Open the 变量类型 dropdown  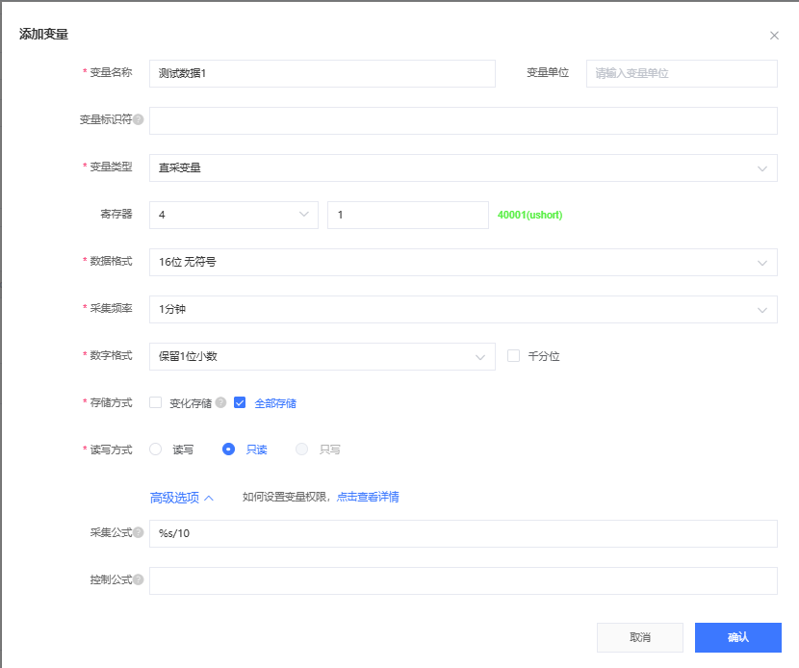pos(462,167)
